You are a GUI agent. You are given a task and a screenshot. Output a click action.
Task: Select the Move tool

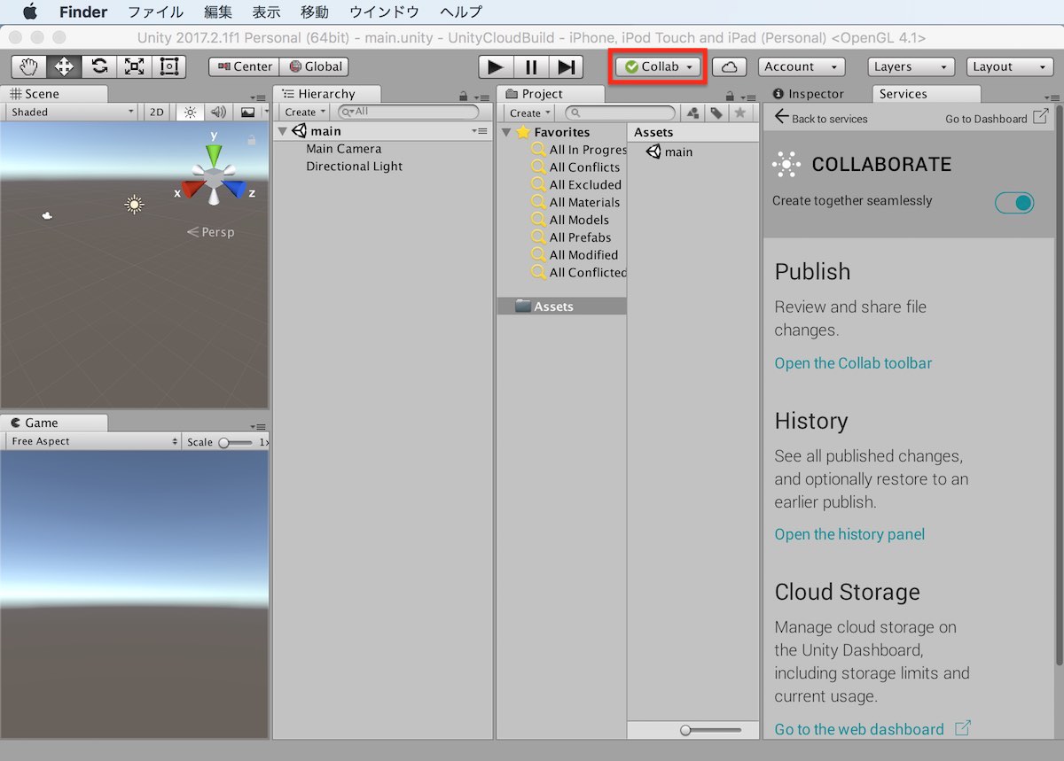(64, 66)
